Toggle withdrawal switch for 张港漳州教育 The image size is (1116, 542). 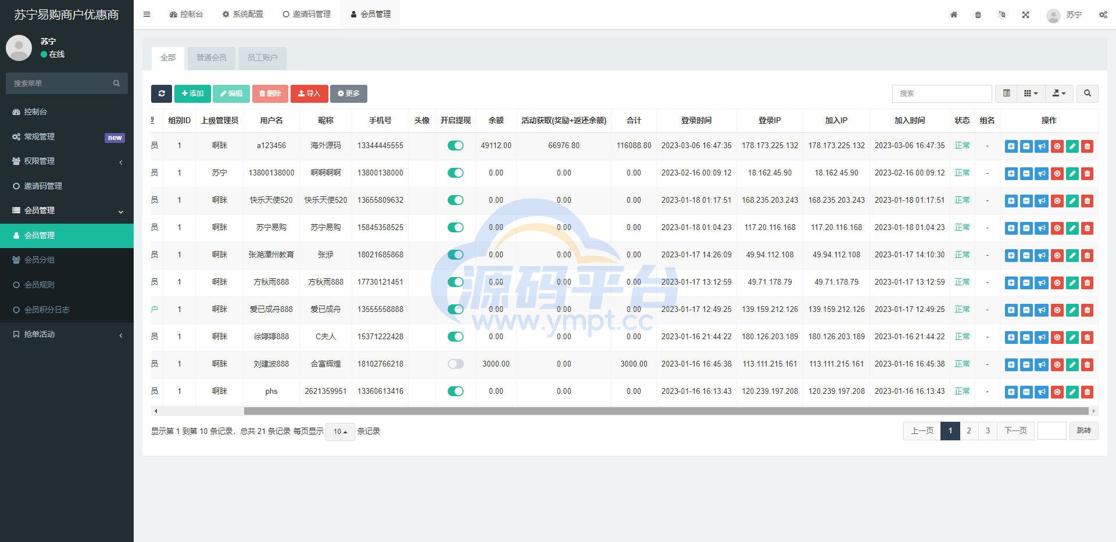(x=456, y=255)
